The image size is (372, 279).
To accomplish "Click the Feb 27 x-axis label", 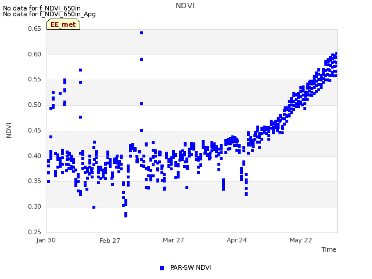I will 110,241.
